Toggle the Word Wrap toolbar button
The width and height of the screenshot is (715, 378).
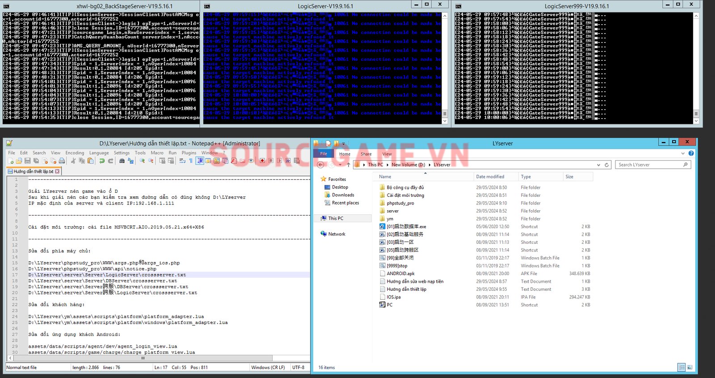click(x=182, y=161)
